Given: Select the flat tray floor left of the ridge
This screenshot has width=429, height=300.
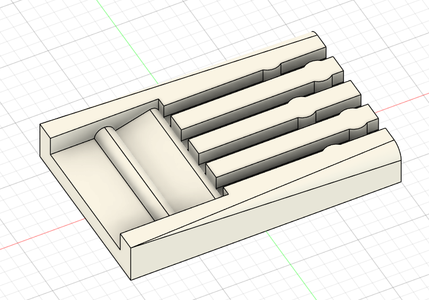Looking at the screenshot, I should (103, 180).
